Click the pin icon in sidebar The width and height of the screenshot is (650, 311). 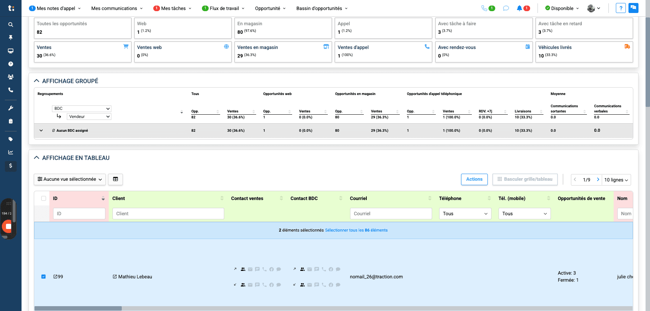[x=11, y=37]
